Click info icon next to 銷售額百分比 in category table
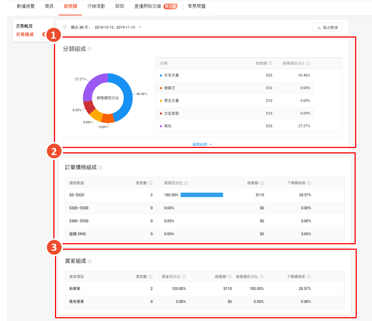The width and height of the screenshot is (372, 321). click(309, 64)
